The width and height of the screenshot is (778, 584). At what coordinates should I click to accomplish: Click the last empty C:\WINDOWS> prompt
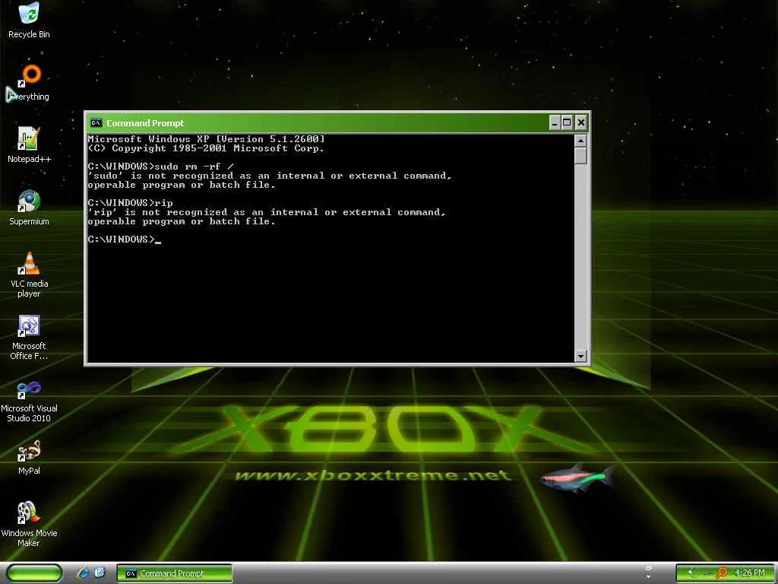tap(125, 240)
